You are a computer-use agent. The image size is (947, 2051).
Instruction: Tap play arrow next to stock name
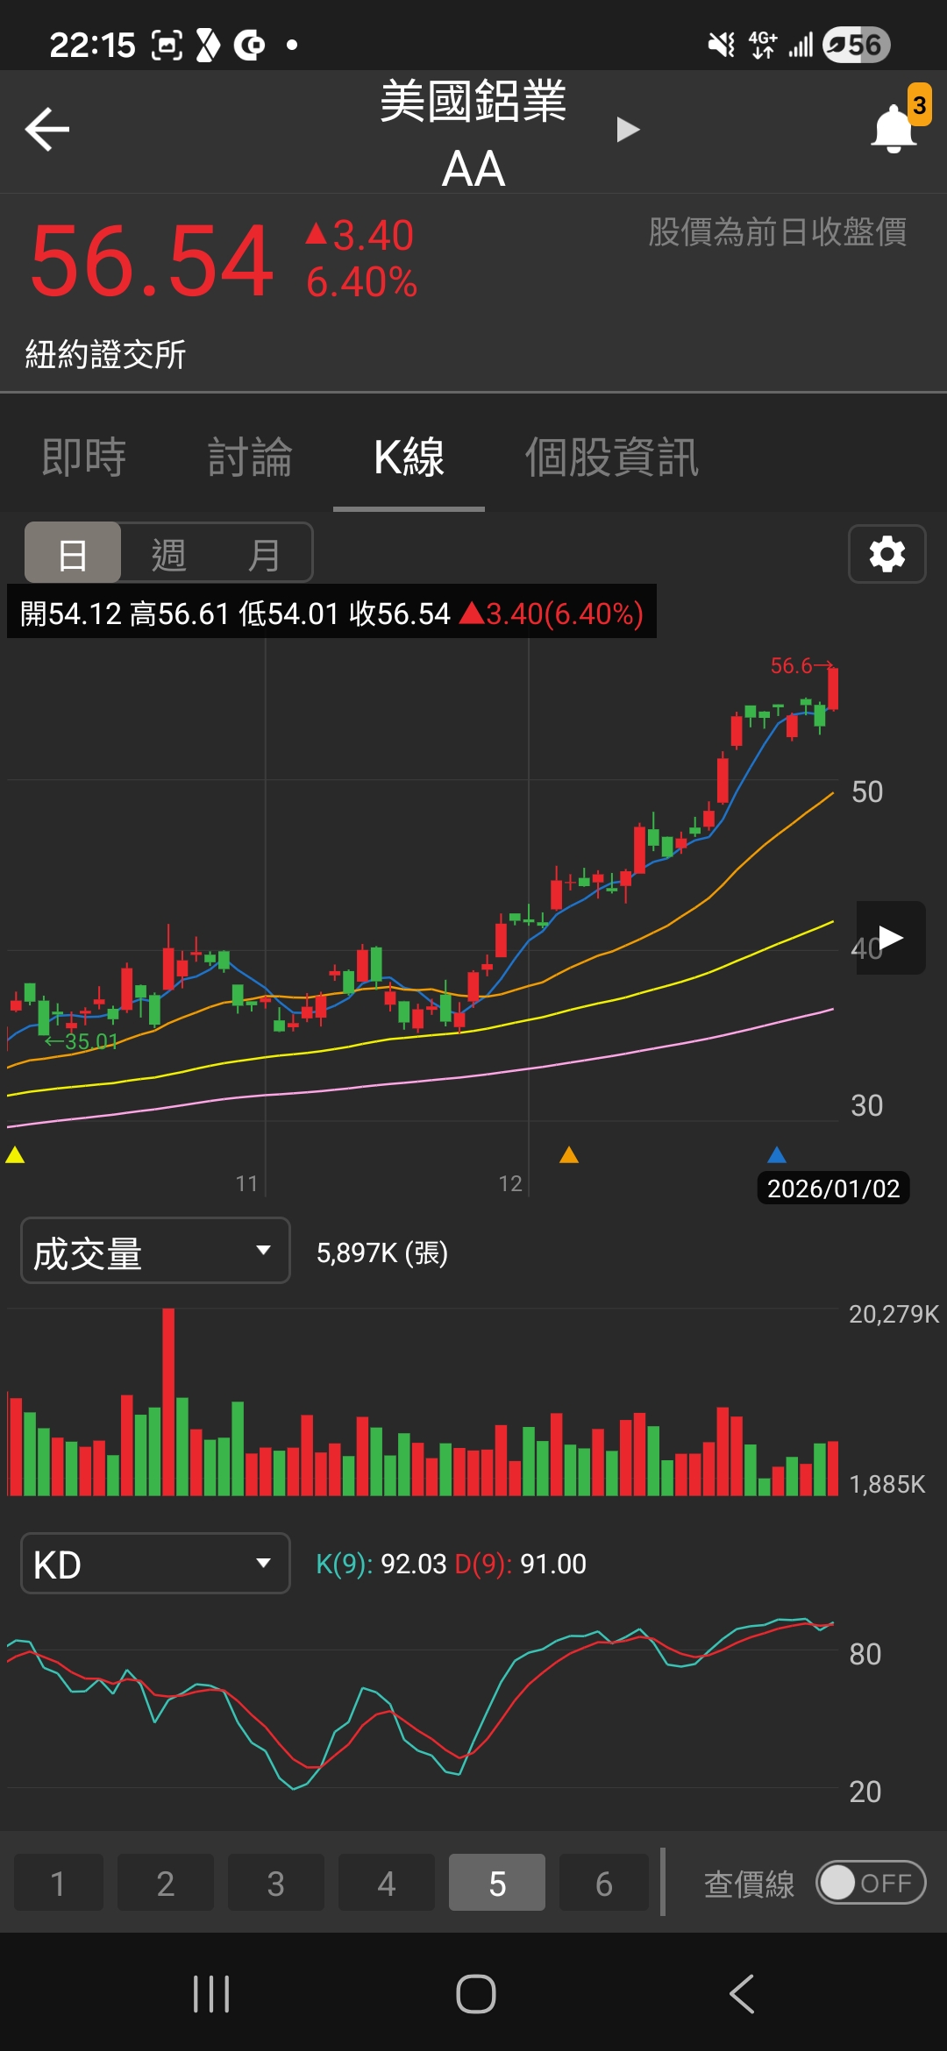627,130
